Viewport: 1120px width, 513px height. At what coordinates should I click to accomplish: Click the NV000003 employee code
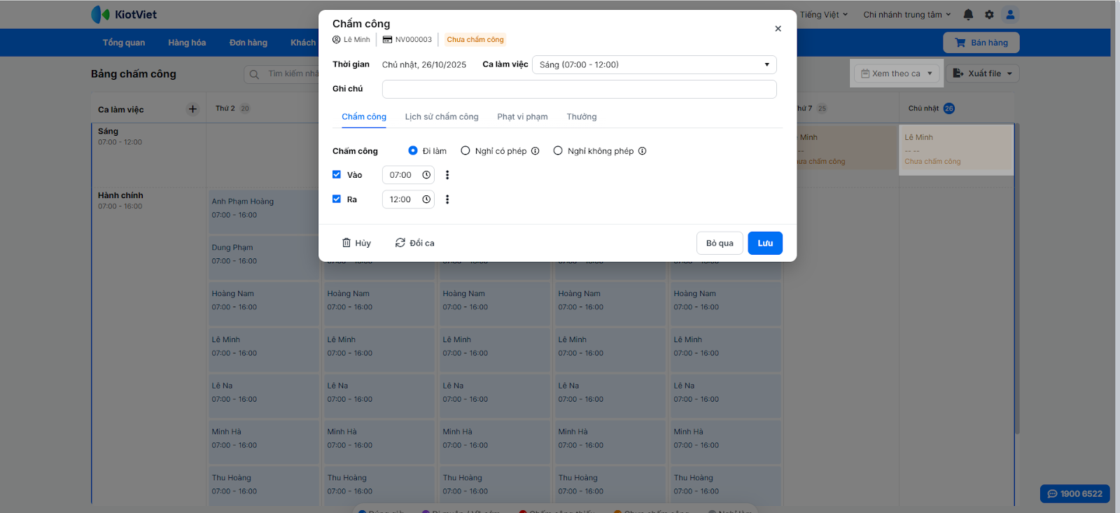point(414,40)
